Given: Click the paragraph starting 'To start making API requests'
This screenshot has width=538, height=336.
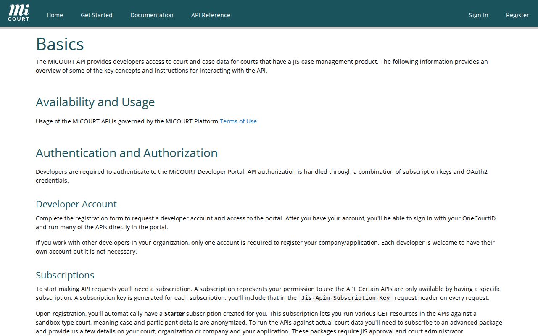Looking at the screenshot, I should (268, 294).
